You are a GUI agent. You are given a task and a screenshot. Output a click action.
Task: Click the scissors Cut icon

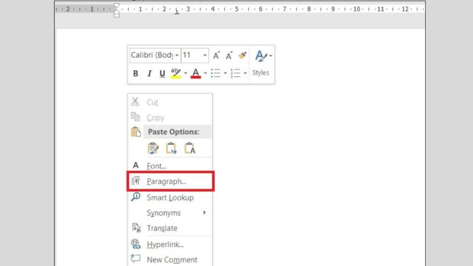[135, 102]
